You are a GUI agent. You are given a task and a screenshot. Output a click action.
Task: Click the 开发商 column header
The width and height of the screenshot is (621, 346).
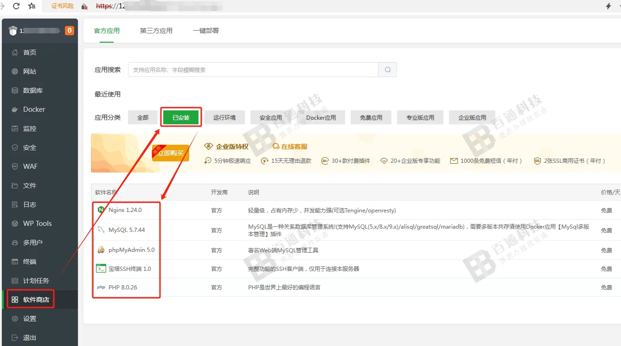(219, 192)
